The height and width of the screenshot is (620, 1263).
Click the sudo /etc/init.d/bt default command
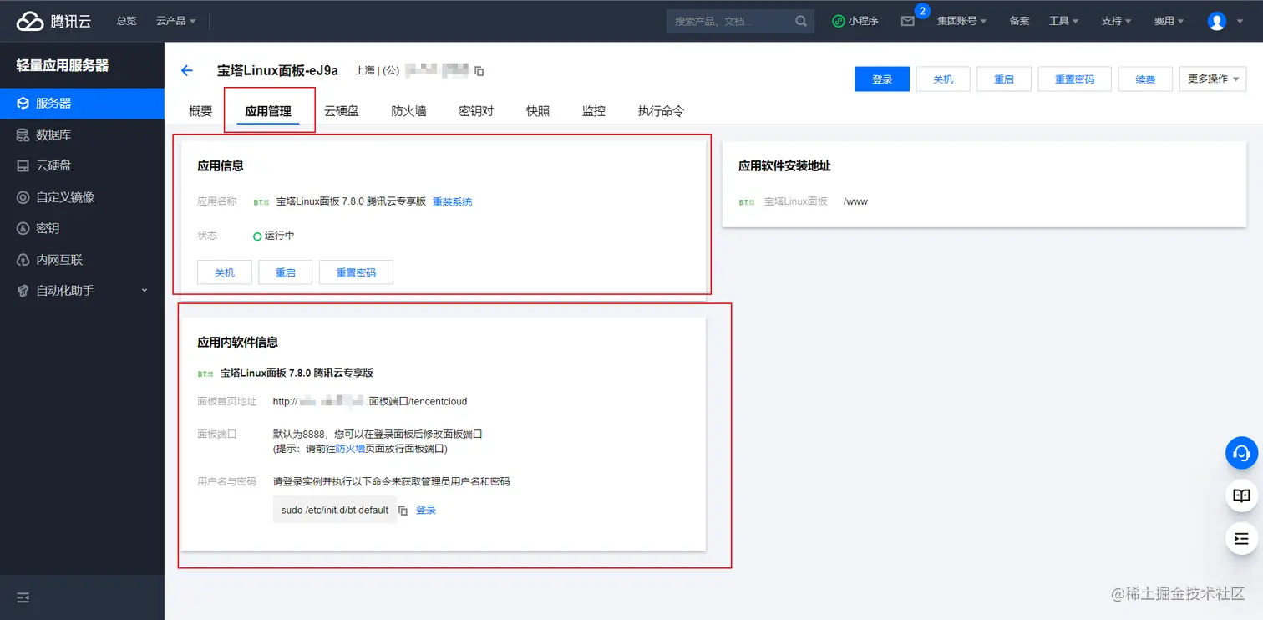(x=335, y=511)
